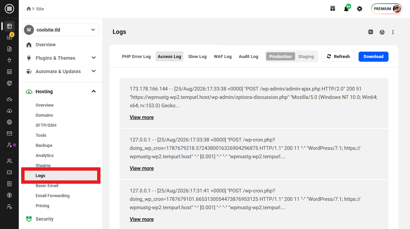Open the settings gear in header
Viewport: 410px width, 229px height.
pos(360,9)
